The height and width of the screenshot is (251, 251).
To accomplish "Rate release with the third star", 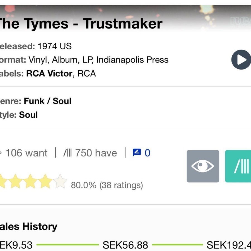I will (30, 181).
